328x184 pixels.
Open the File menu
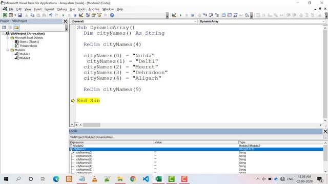click(11, 9)
